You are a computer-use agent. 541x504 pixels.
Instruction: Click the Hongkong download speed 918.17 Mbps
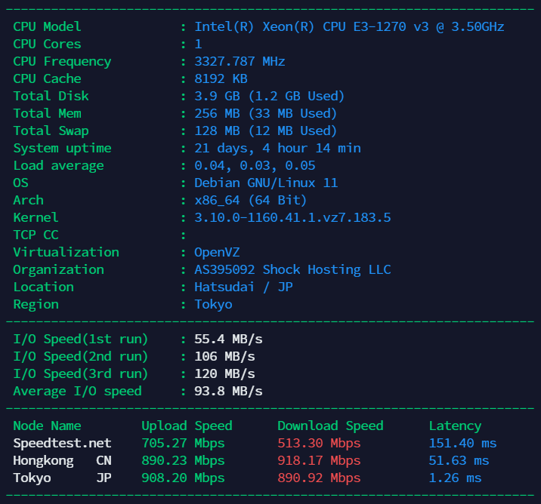tap(319, 461)
